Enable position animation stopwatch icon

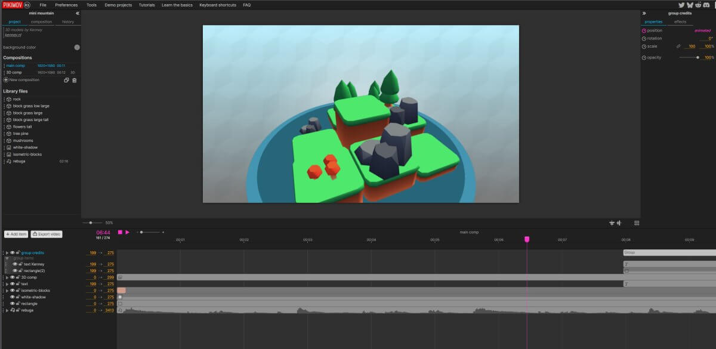pyautogui.click(x=644, y=30)
